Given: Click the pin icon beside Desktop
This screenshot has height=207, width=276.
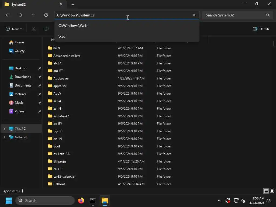Looking at the screenshot, I should pyautogui.click(x=40, y=68).
